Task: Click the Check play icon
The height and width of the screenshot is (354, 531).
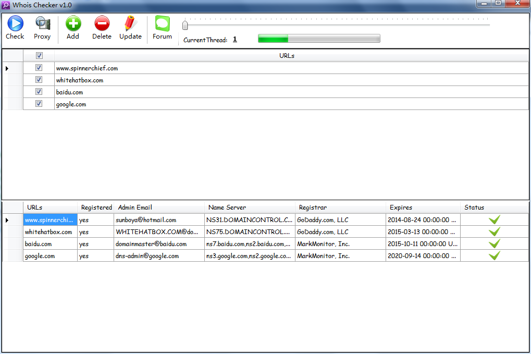Action: click(x=15, y=24)
